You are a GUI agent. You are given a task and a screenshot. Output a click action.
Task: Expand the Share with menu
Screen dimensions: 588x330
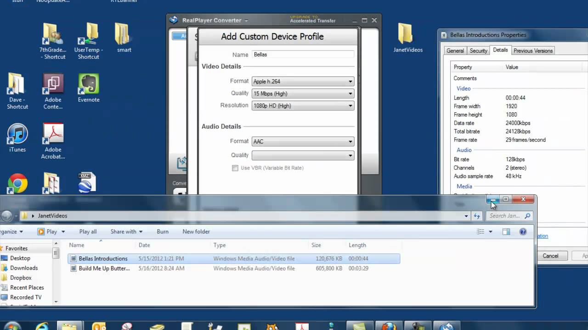[126, 231]
